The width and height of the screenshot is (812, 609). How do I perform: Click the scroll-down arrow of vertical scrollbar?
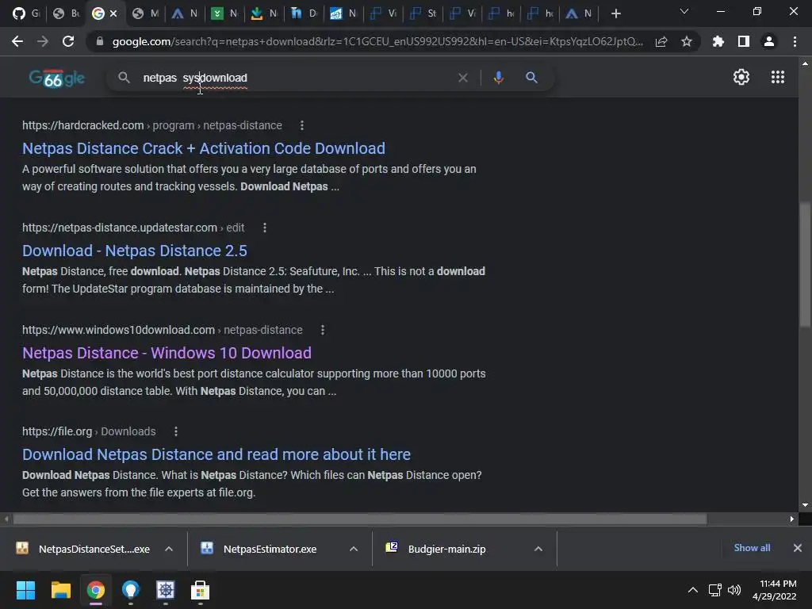pyautogui.click(x=805, y=505)
